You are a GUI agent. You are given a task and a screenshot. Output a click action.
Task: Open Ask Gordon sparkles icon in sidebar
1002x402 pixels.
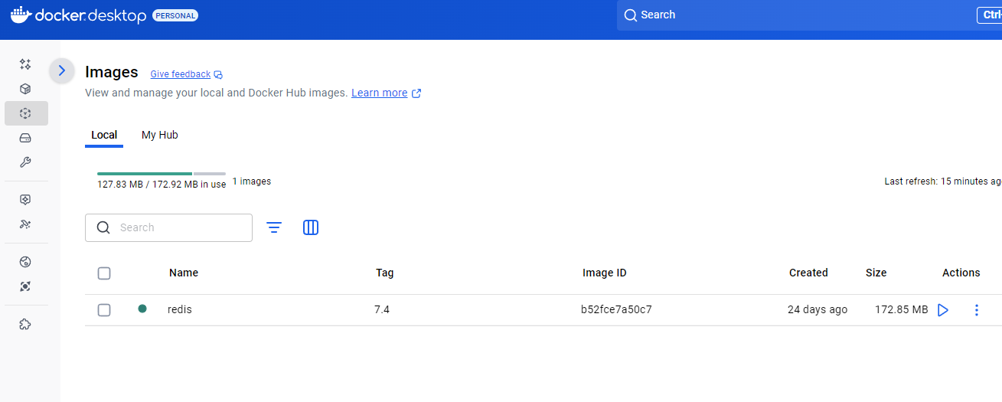click(x=25, y=64)
